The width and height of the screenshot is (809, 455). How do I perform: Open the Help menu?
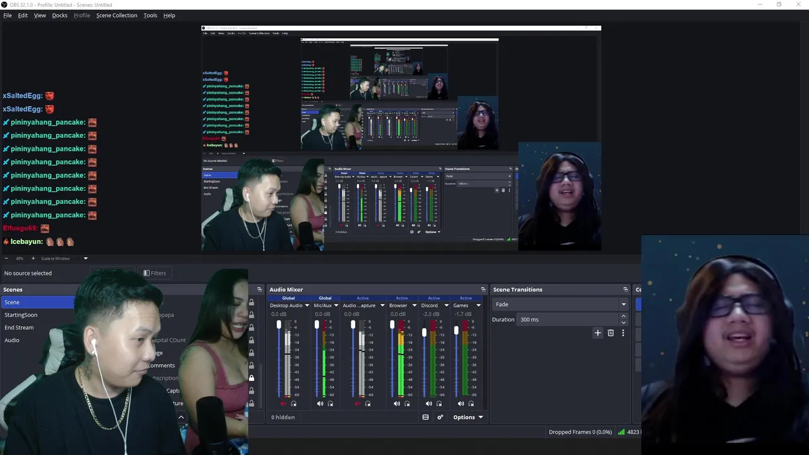pos(169,15)
